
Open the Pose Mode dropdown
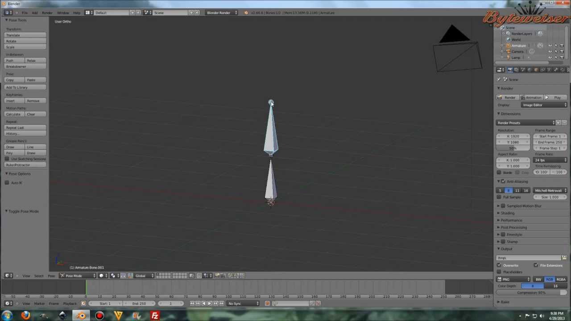tap(78, 276)
